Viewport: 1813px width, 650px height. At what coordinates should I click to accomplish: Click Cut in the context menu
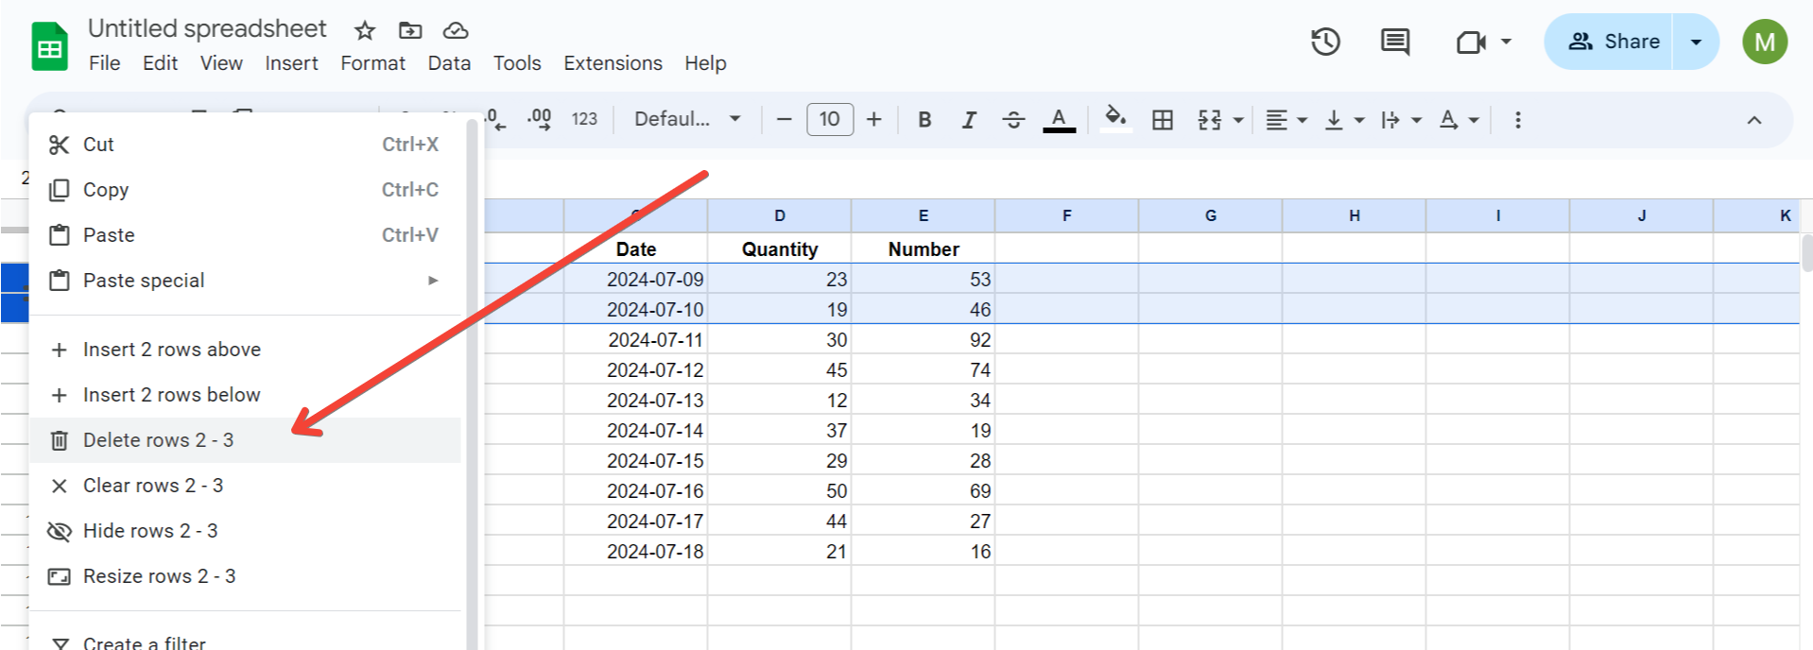pos(245,145)
